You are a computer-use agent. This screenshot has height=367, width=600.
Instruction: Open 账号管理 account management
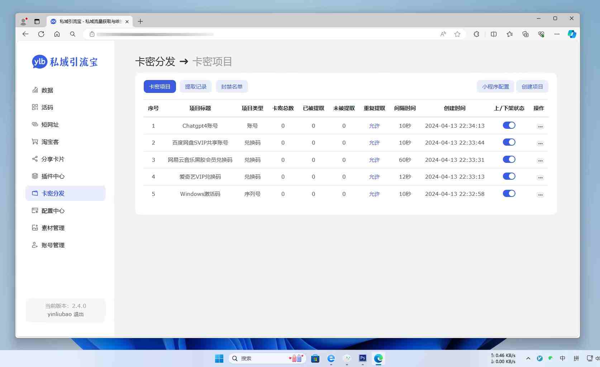(53, 245)
